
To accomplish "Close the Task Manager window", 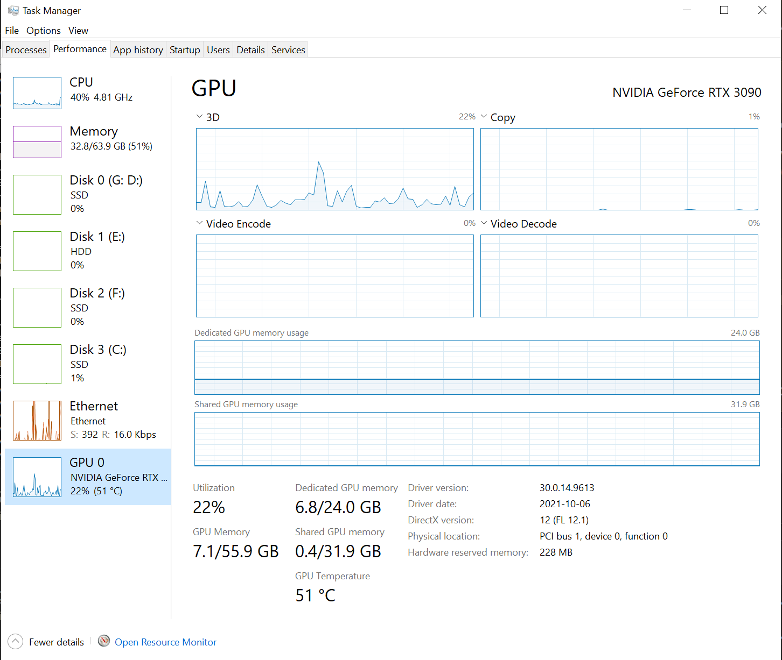I will click(762, 10).
